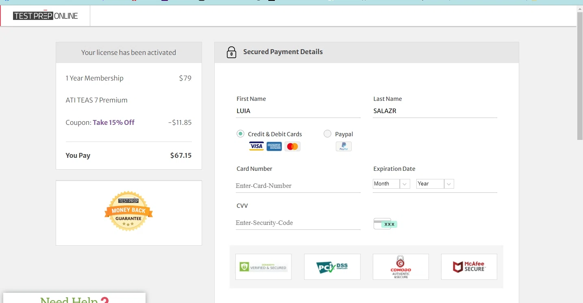Click the You Pay label

pos(78,155)
